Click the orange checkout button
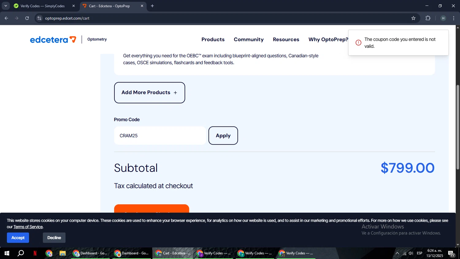This screenshot has width=460, height=259. point(151,209)
